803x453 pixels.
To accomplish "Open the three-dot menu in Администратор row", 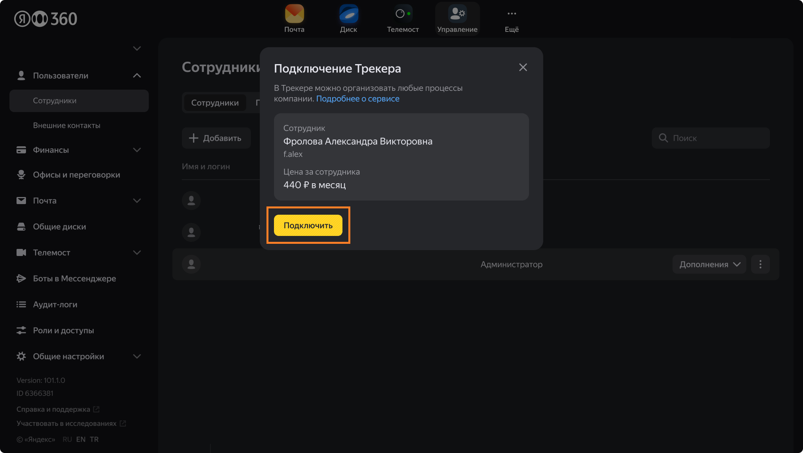I will click(760, 264).
